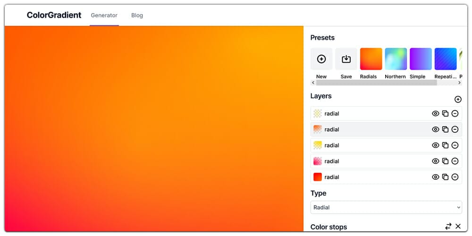Clear color stops with X icon
This screenshot has width=472, height=236.
[x=458, y=227]
